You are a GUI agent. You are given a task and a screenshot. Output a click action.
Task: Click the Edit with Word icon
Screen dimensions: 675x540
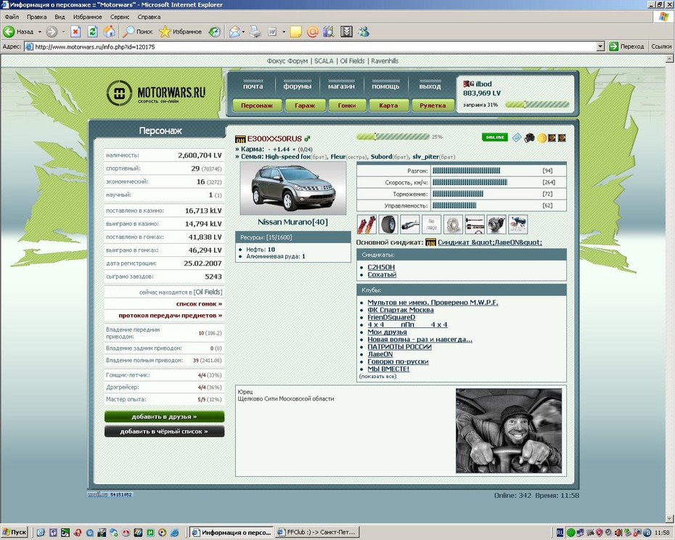pyautogui.click(x=272, y=31)
